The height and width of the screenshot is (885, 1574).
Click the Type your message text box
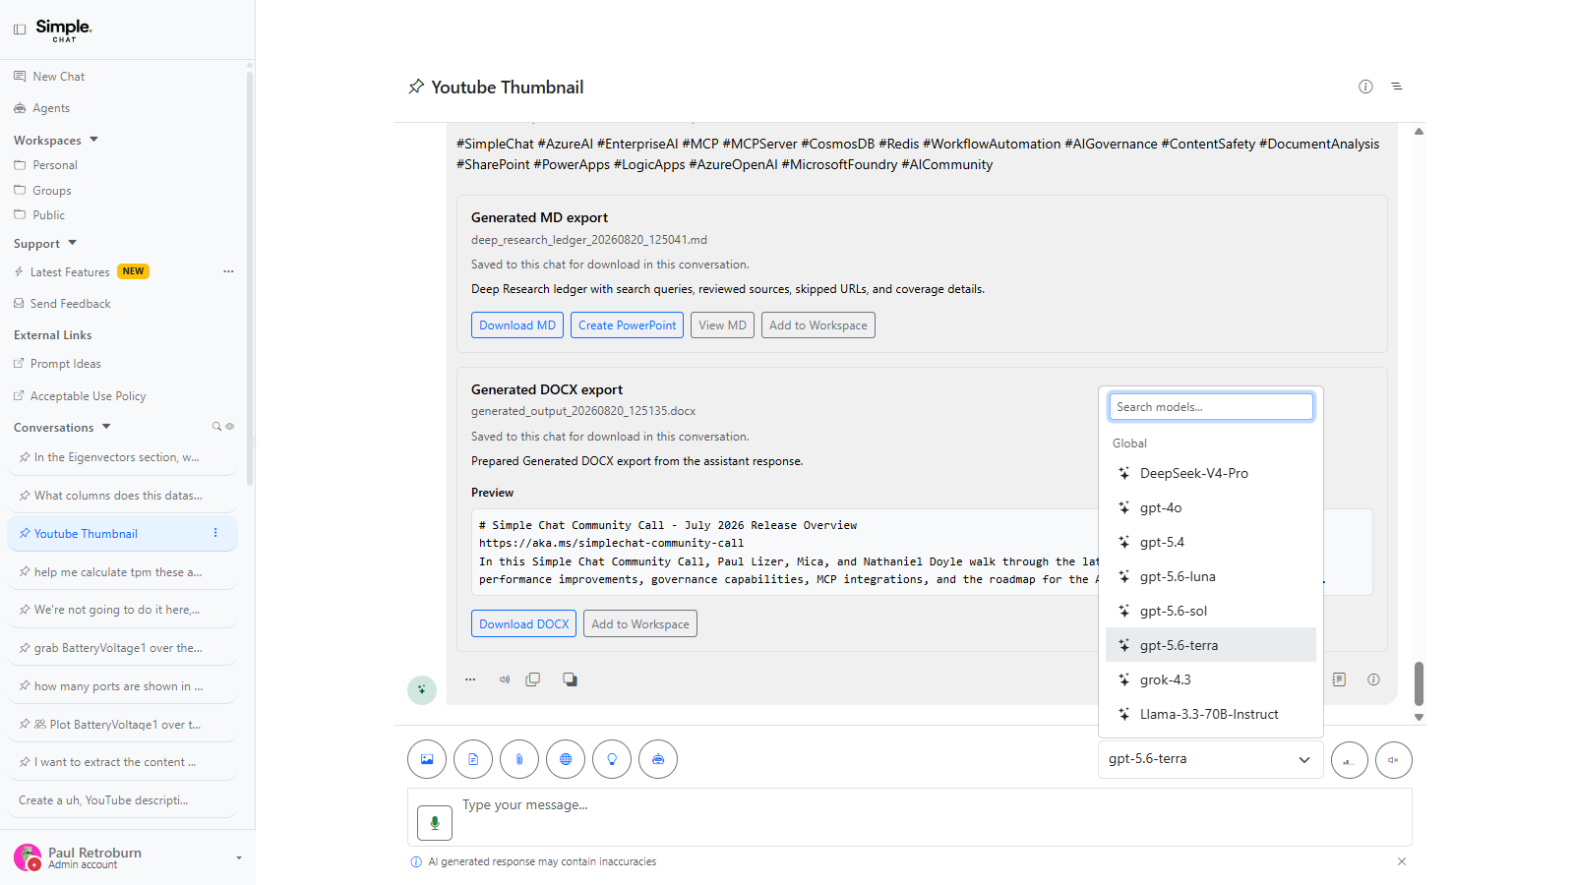(x=910, y=816)
